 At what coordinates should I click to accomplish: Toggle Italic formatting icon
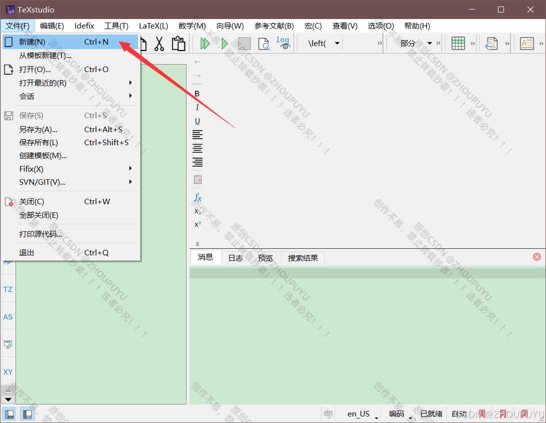[x=197, y=108]
